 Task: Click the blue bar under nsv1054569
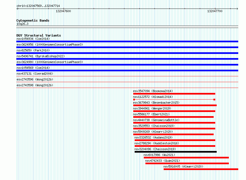127,71
